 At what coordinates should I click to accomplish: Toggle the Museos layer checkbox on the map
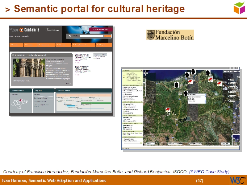(228, 83)
